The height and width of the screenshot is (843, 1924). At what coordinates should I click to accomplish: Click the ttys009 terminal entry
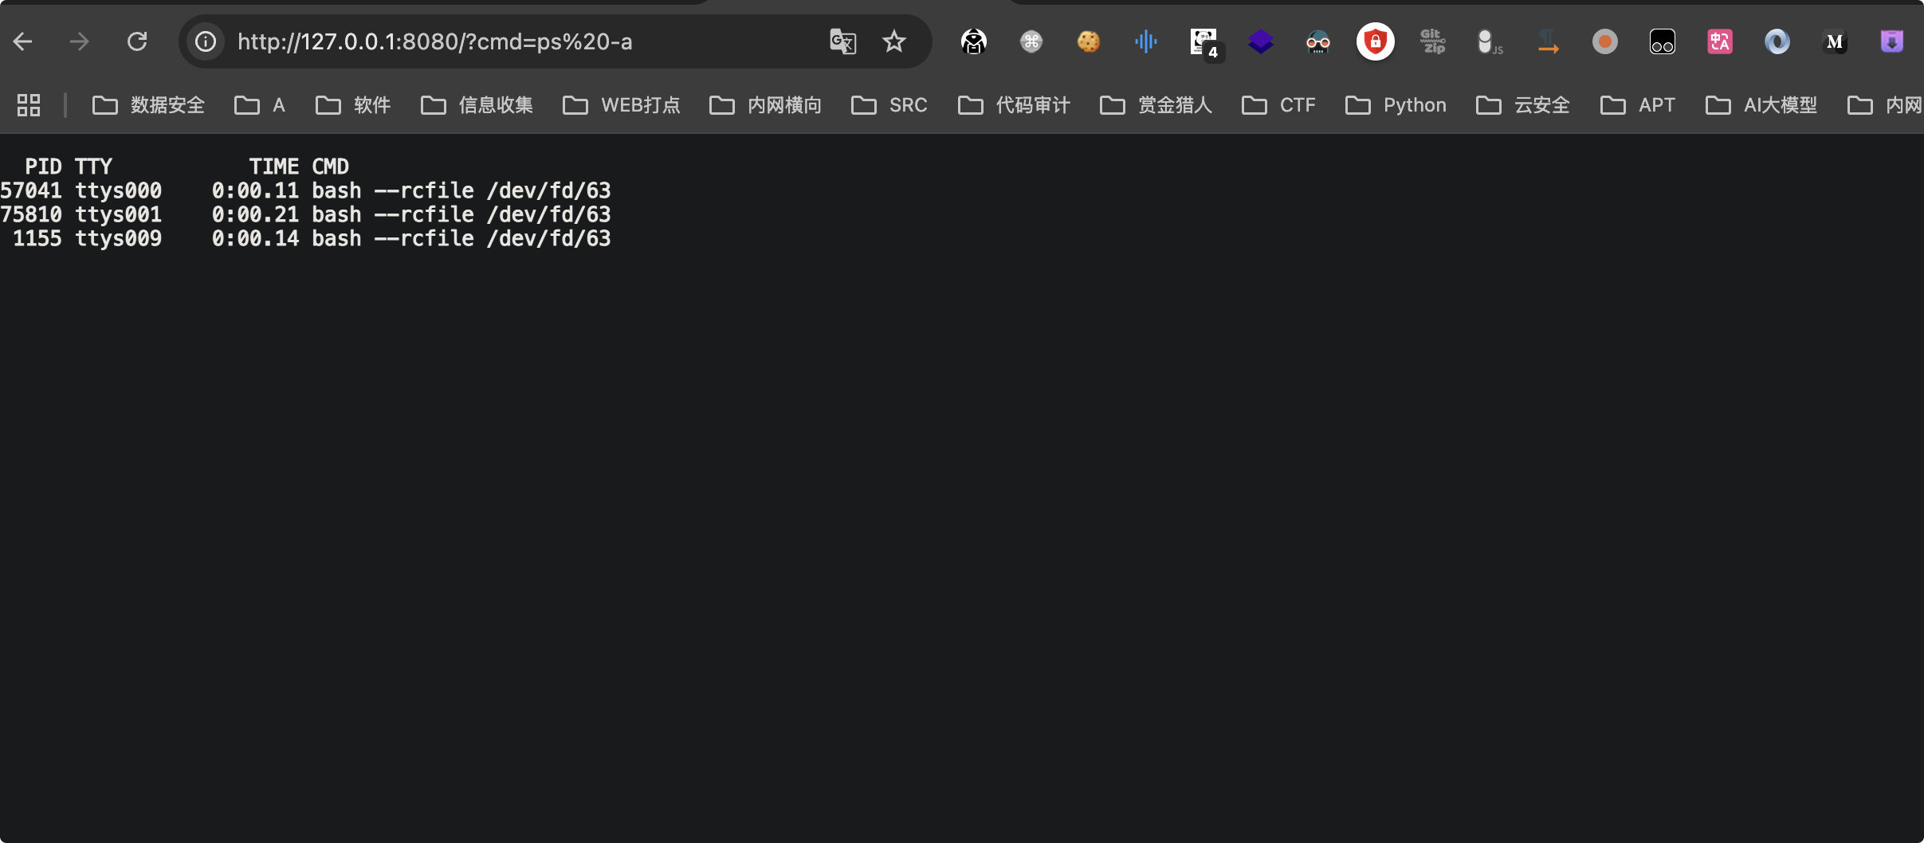(x=119, y=238)
